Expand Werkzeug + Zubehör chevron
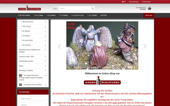 [45, 70]
